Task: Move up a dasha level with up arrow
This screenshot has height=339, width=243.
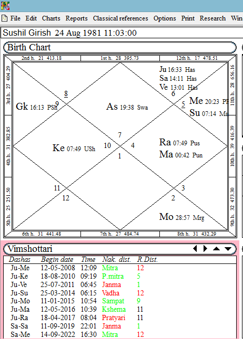Action: [216, 249]
